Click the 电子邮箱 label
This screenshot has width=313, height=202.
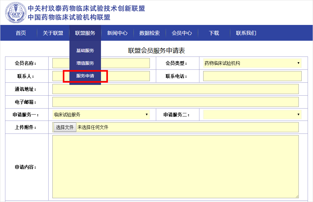point(25,102)
